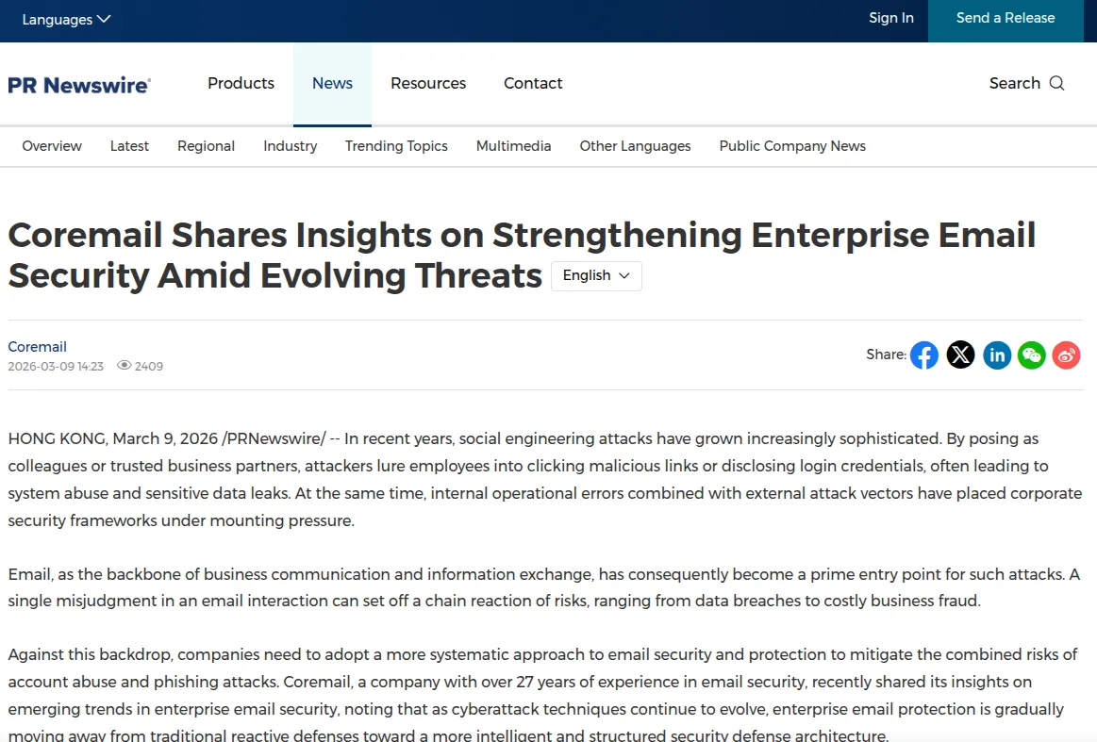This screenshot has height=742, width=1097.
Task: Share article on Facebook
Action: tap(924, 355)
